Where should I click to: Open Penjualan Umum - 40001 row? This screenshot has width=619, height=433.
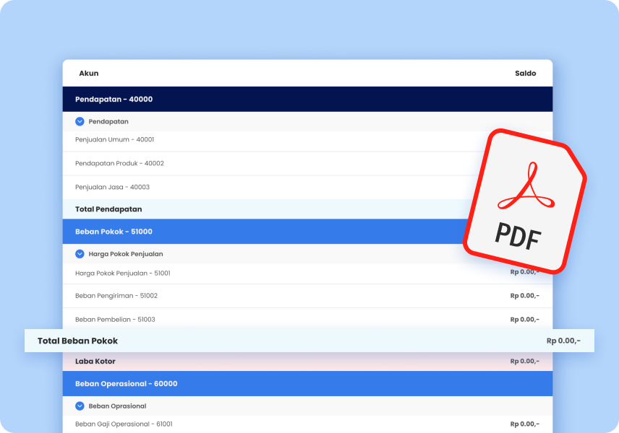pos(307,141)
